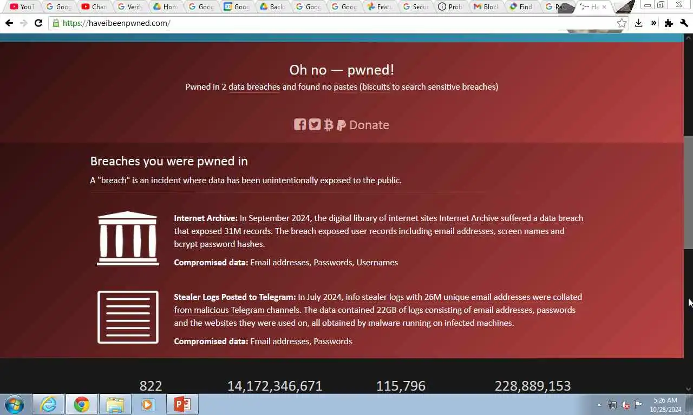
Task: Click the "Breaches you were pwned in" heading
Action: (169, 161)
